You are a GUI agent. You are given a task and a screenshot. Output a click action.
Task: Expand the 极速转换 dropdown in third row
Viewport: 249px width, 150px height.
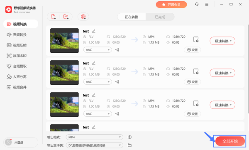click(222, 105)
